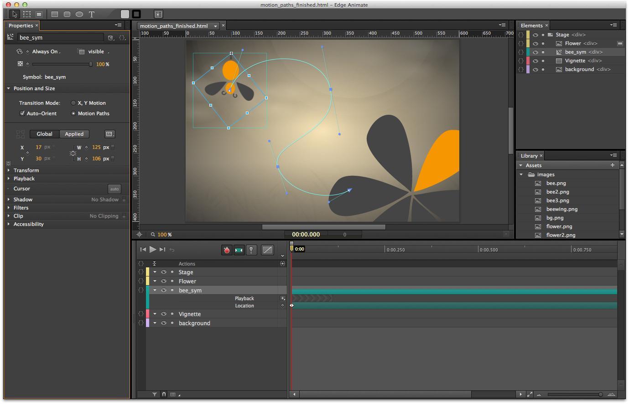Select the Ellipse tool

tap(78, 14)
